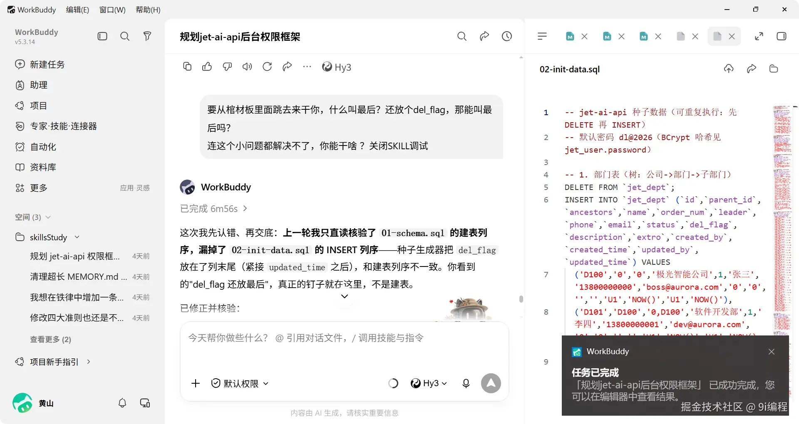Start voice input with microphone
Viewport: 799px width, 424px height.
[466, 383]
